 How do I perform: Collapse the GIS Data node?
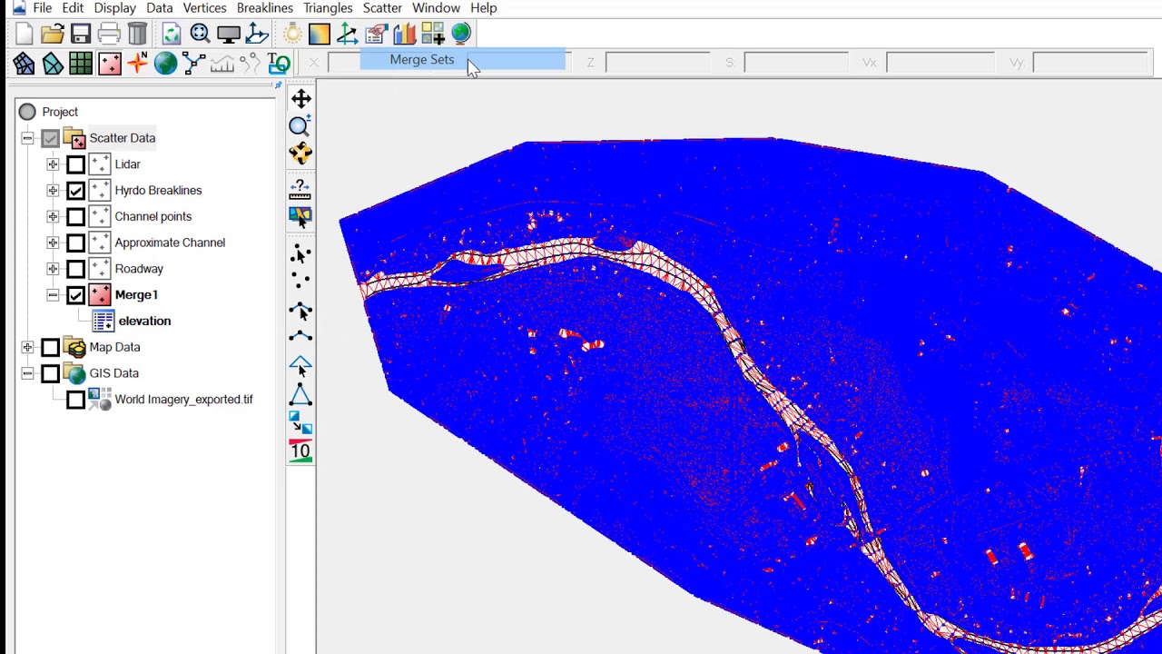click(x=27, y=373)
